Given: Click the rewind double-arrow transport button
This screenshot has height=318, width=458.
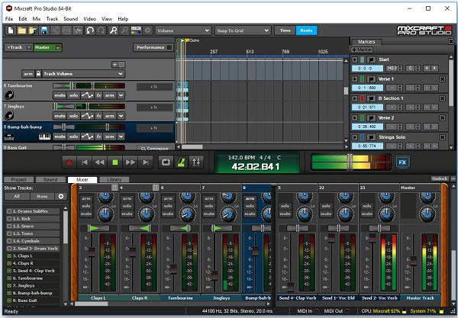Looking at the screenshot, I should tap(99, 162).
